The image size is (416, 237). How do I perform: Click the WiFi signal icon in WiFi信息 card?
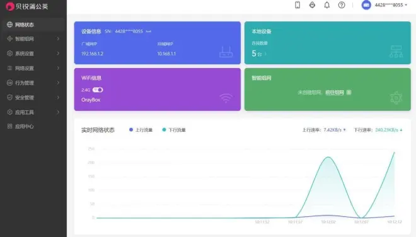pos(226,98)
